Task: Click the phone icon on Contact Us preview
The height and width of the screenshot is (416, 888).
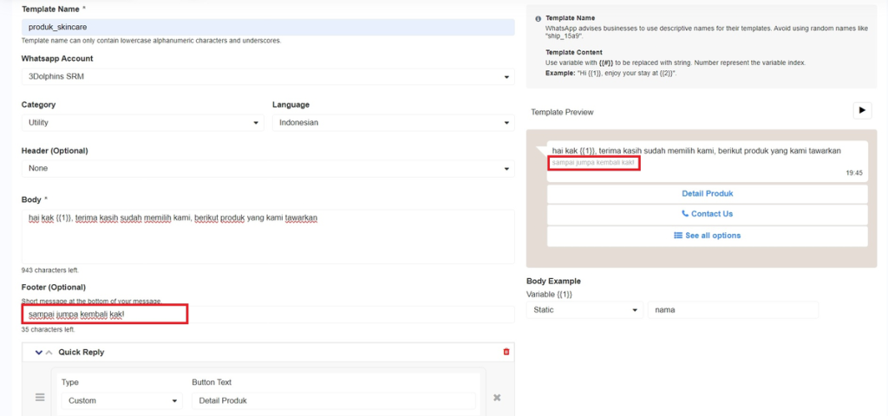Action: (x=685, y=214)
